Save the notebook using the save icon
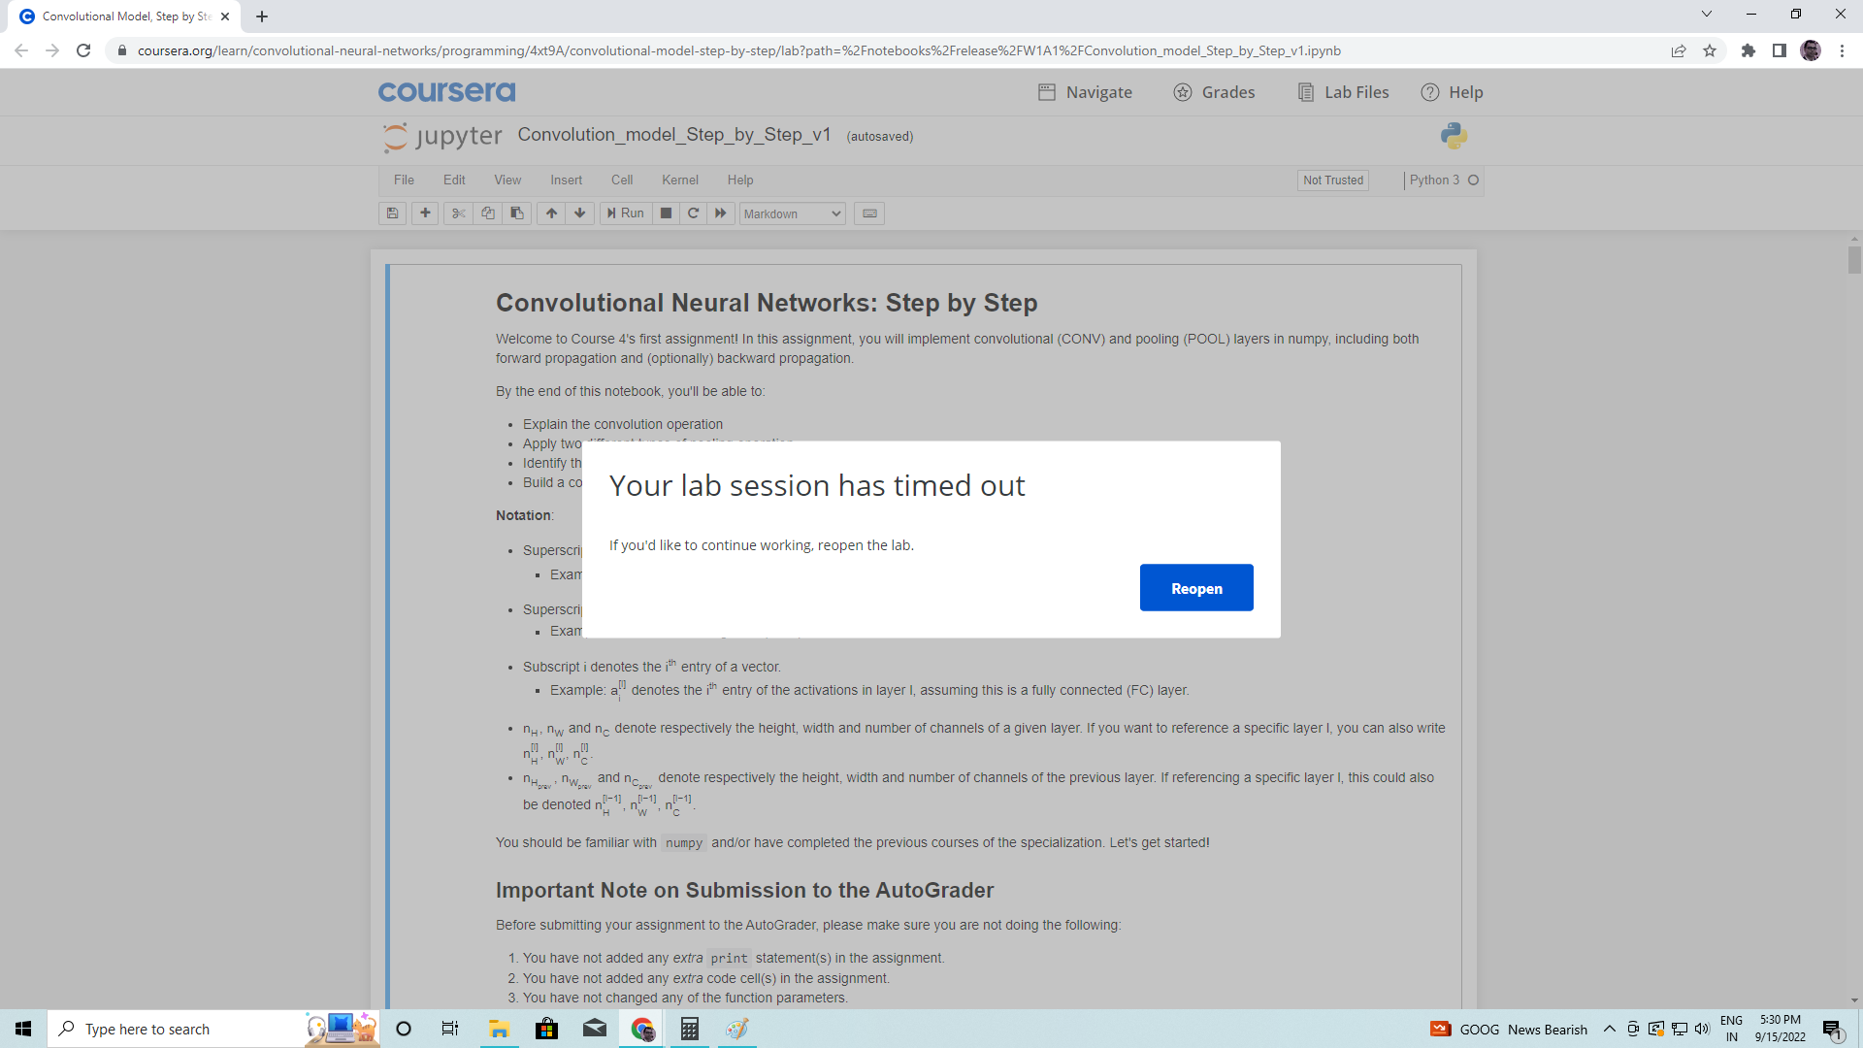The width and height of the screenshot is (1863, 1048). [392, 213]
